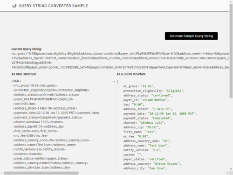Screen dimensions: 233x175
Task: Click the JSON payment_status "Completed" entry
Action: click(x=148, y=118)
